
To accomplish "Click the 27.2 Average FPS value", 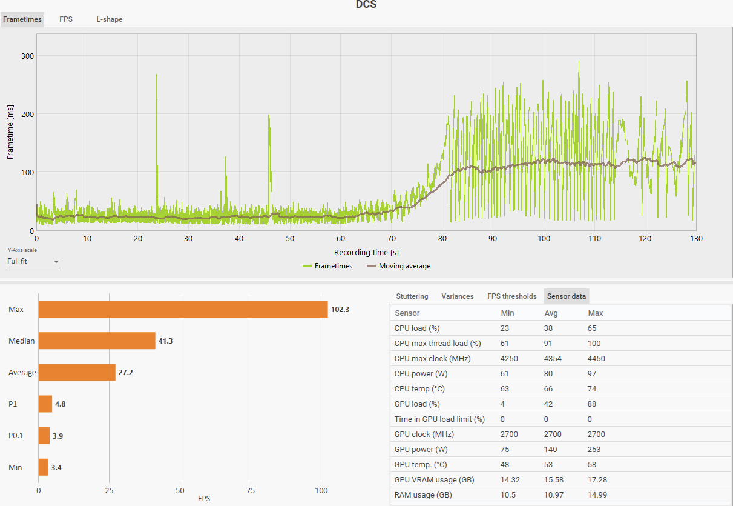I will click(126, 373).
